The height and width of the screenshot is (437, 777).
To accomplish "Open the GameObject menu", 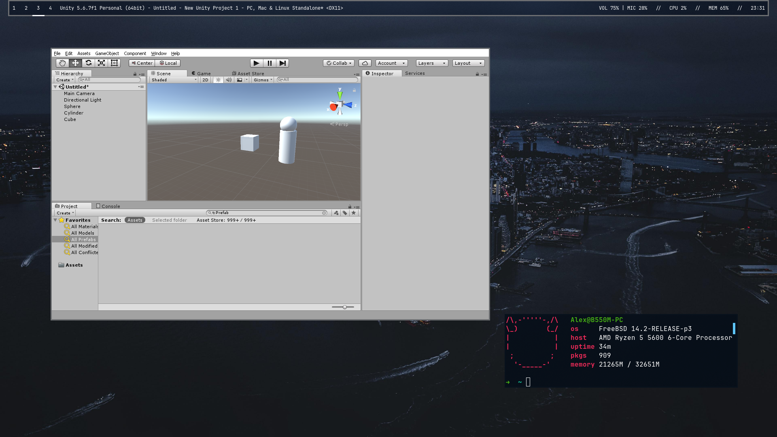I will [107, 53].
